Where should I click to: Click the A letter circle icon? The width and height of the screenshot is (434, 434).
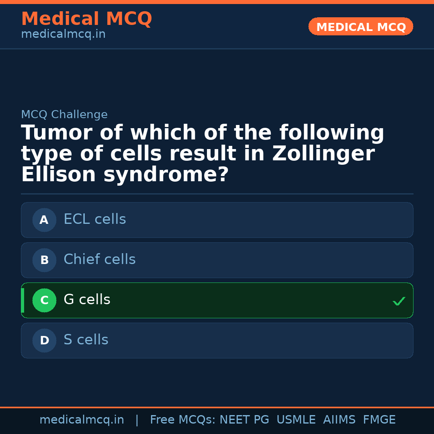[44, 220]
